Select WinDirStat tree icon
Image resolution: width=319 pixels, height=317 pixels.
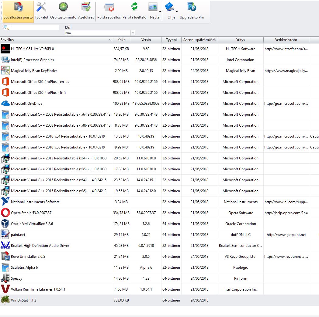pos(5,300)
